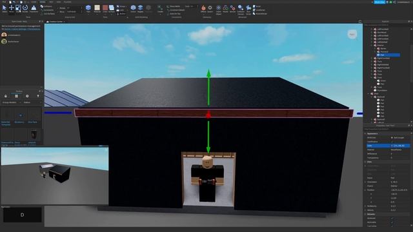Collapse the Data section in Properties

[x=365, y=162]
